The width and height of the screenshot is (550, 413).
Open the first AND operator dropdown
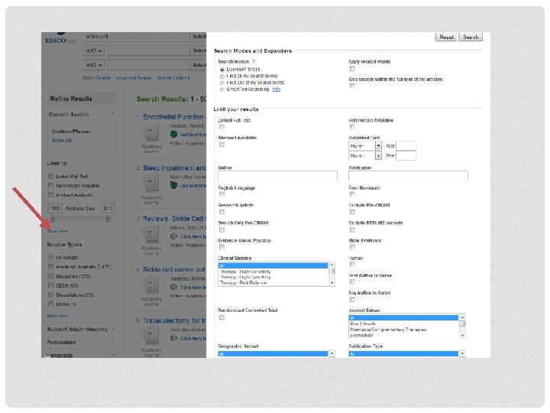coord(94,50)
